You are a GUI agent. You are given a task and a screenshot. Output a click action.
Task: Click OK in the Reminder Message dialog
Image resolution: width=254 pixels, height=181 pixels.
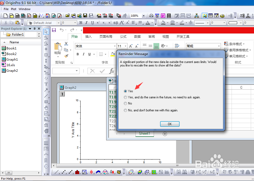tap(170, 124)
